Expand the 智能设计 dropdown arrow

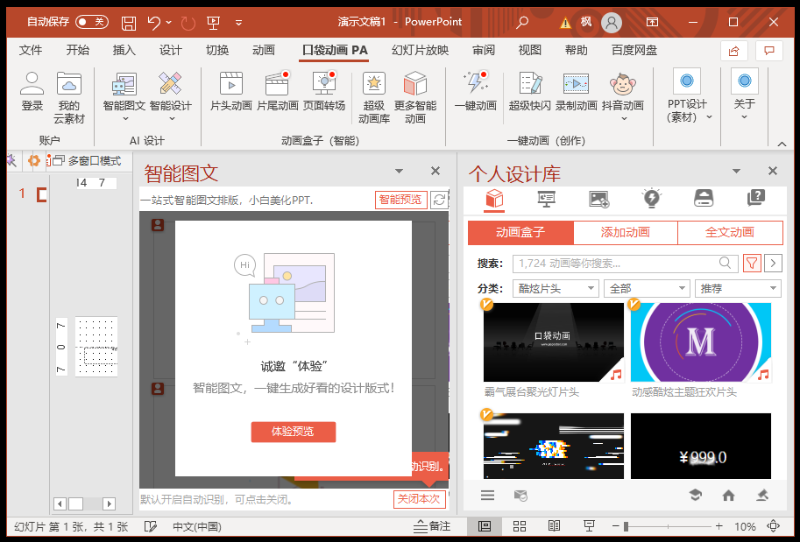coord(171,118)
